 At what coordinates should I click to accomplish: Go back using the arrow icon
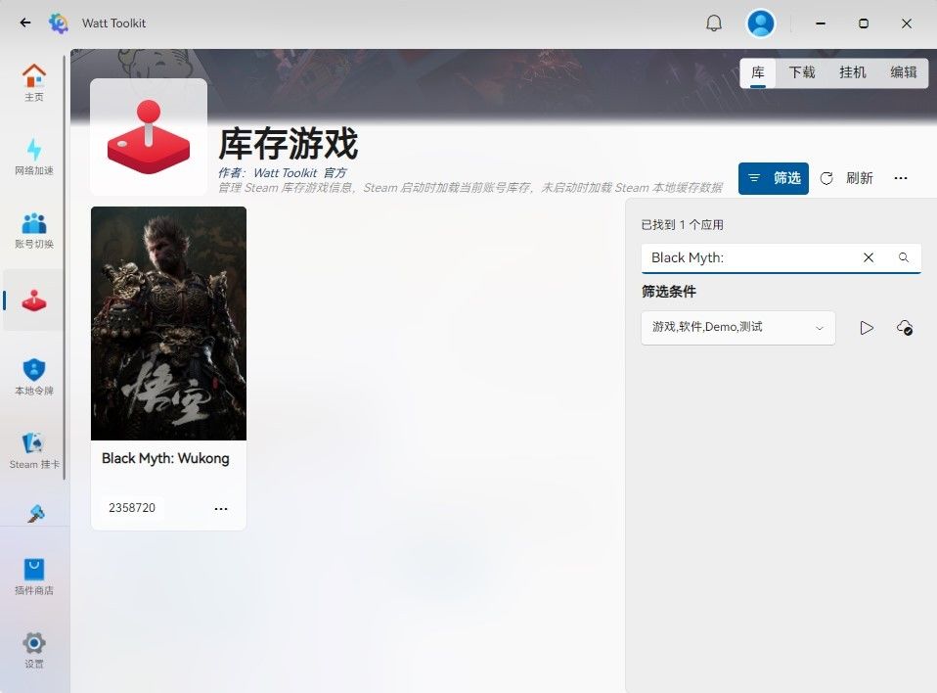point(25,23)
